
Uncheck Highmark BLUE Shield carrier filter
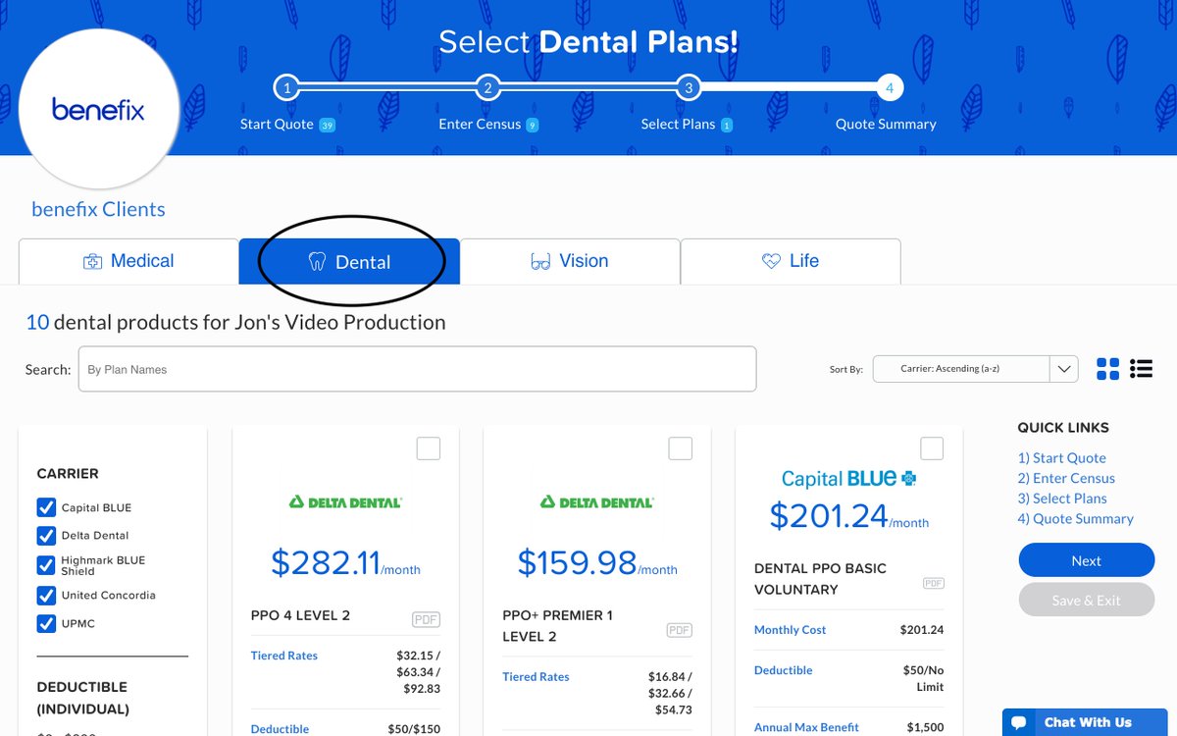(x=46, y=565)
